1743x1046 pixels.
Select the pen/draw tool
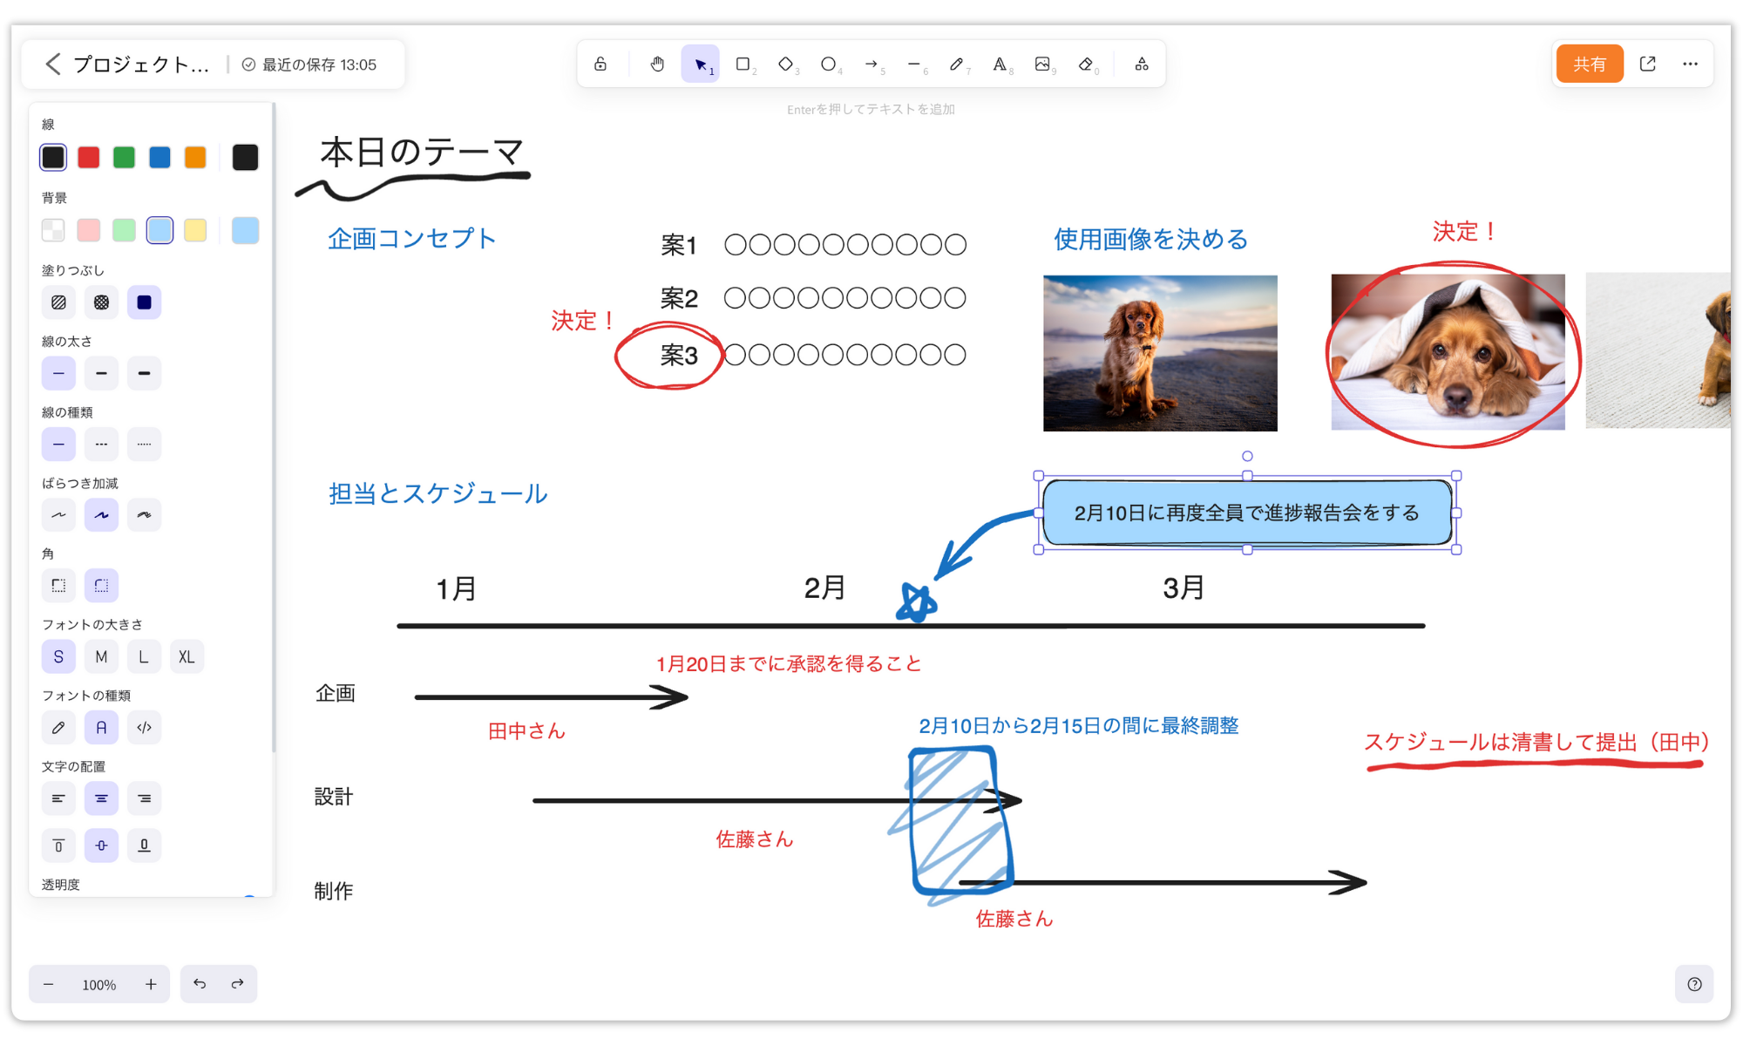click(956, 65)
